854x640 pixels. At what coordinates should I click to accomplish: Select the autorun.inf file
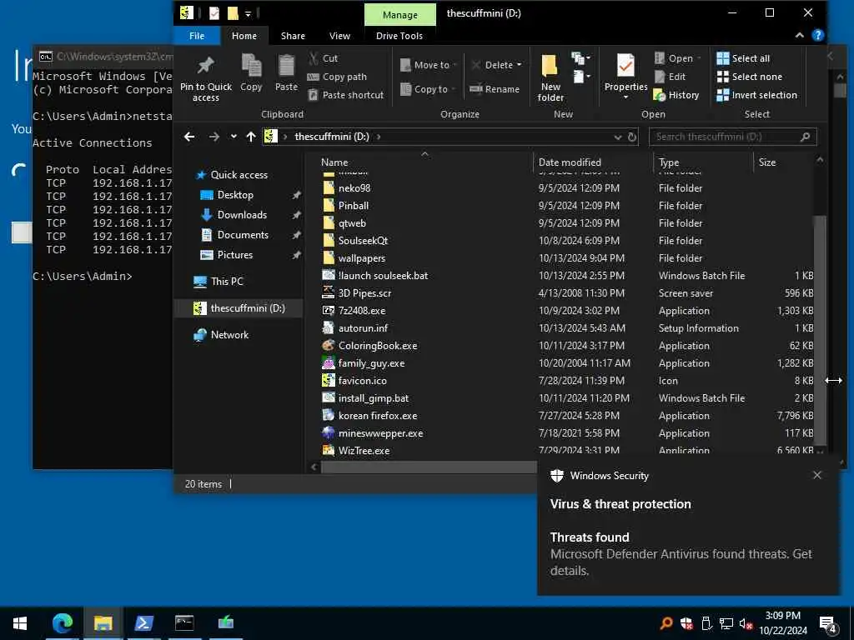pos(363,328)
